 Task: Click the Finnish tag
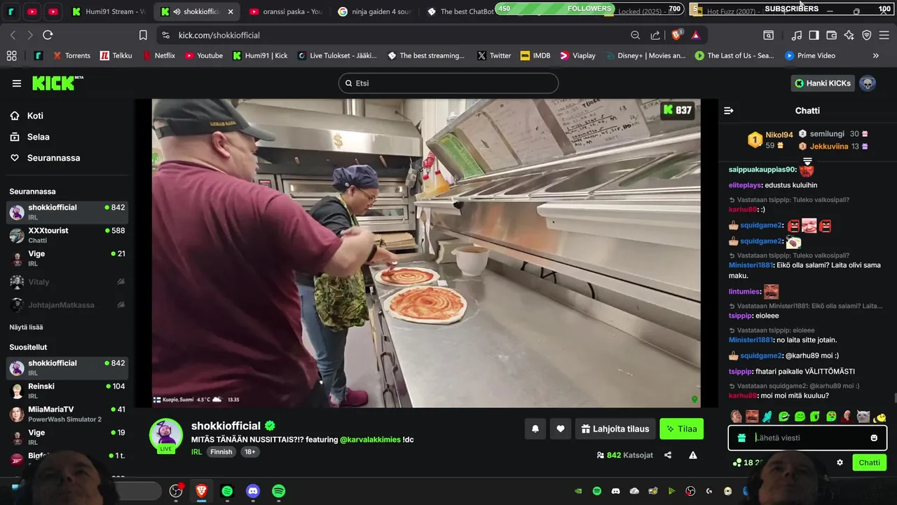221,452
